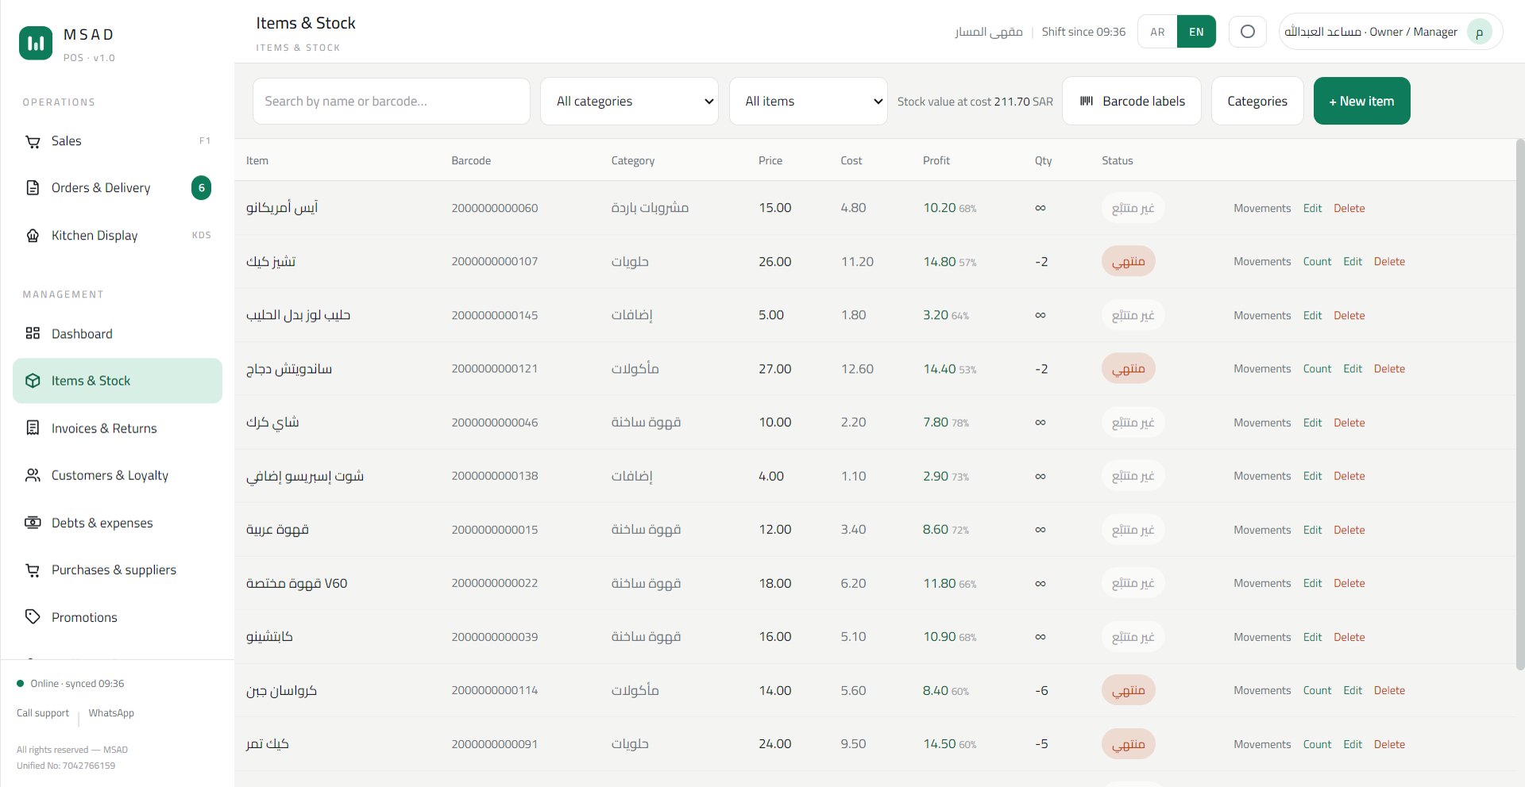
Task: Open the All items filter dropdown
Action: [809, 101]
